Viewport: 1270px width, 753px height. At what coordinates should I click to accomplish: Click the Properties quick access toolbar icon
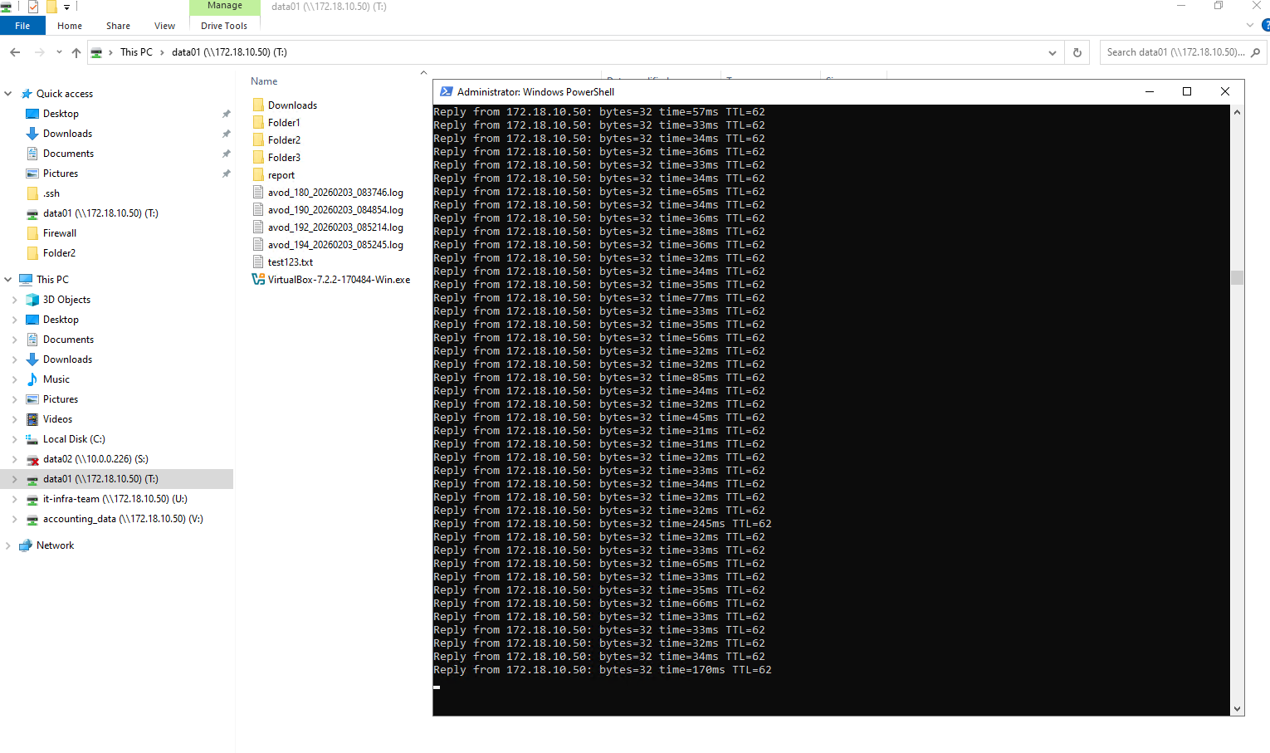point(33,7)
